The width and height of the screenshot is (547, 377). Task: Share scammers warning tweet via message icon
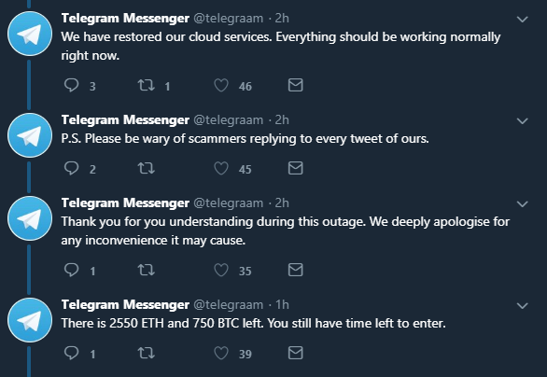(296, 168)
